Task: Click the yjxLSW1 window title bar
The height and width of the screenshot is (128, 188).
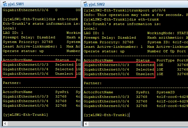Action: coord(43,4)
